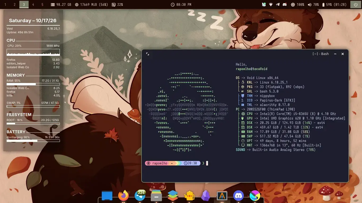362x203 pixels.
Task: Click the CPU usage graph in the widget
Action: [x=33, y=52]
